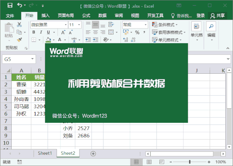The width and height of the screenshot is (233, 166).
Task: Expand the formula bar chevron
Action: 228,59
